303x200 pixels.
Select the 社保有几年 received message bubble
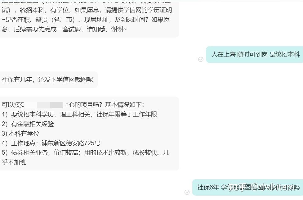pyautogui.click(x=49, y=80)
